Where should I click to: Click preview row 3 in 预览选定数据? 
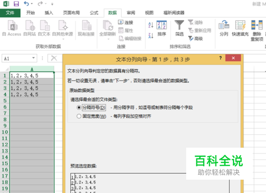85,188
